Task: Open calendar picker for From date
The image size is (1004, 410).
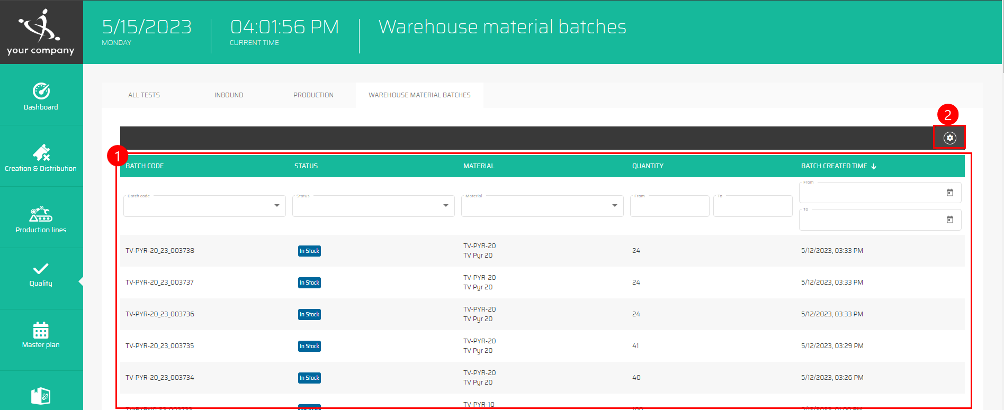Action: click(x=949, y=193)
